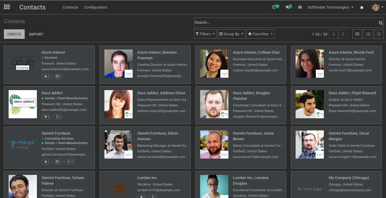Click Gemini Furniture star badge 1

coord(47,162)
